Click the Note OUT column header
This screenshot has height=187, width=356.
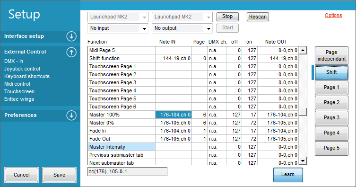(276, 42)
